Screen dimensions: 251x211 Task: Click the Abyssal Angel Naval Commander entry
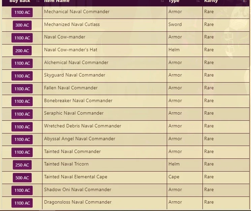pyautogui.click(x=80, y=139)
